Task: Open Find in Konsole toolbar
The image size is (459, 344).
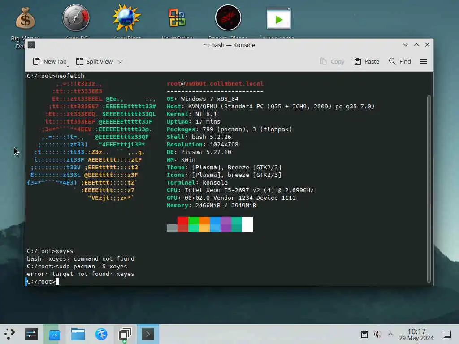Action: [400, 61]
